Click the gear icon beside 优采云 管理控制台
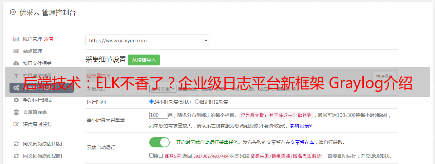The height and width of the screenshot is (164, 435). pos(13,12)
